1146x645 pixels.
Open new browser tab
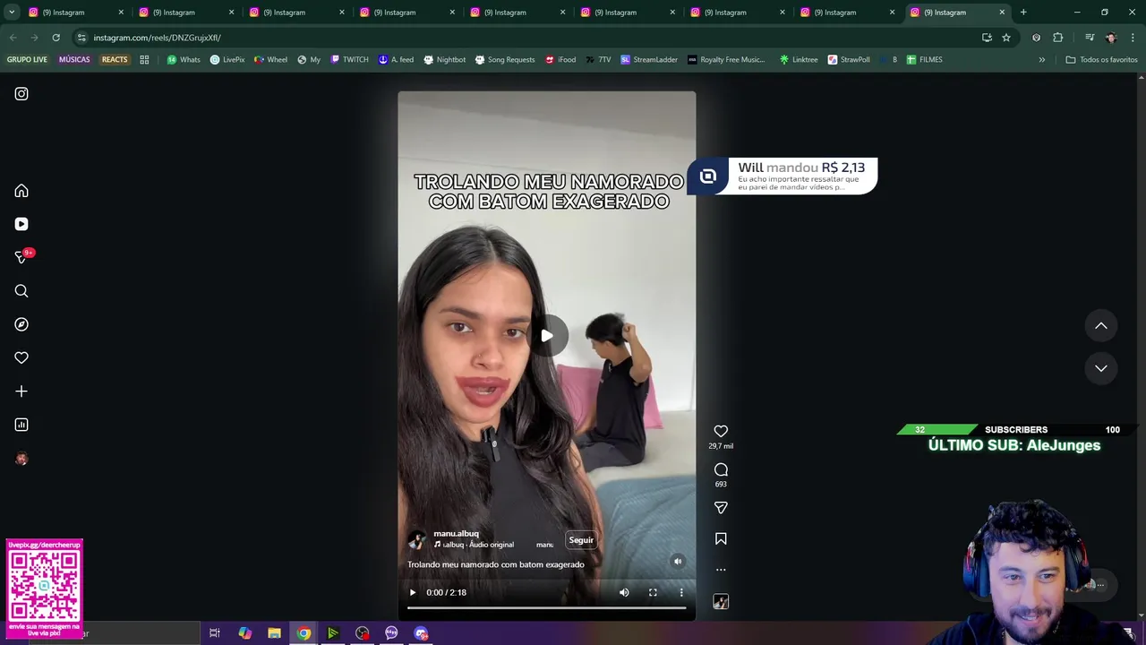(1023, 13)
